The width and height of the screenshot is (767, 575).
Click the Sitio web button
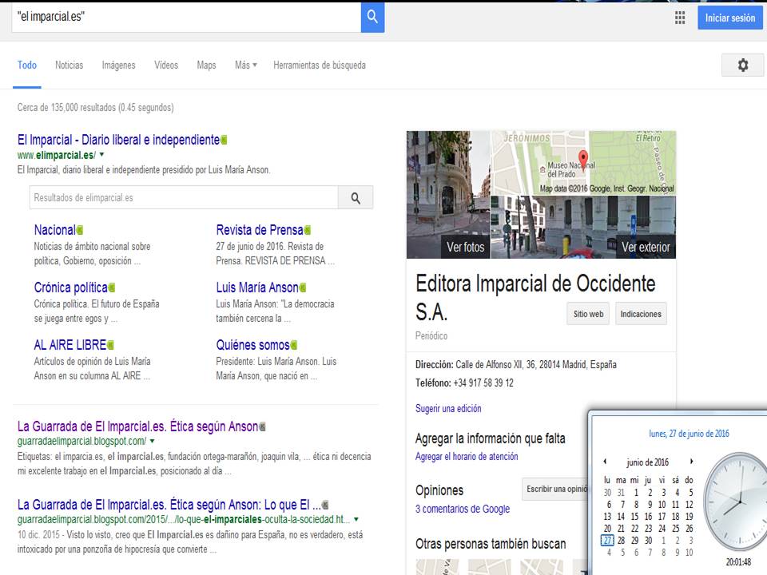(589, 314)
